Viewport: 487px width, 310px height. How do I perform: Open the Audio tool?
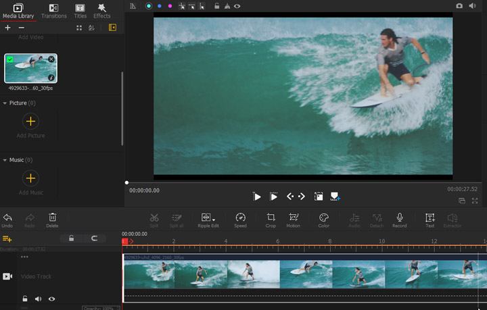click(354, 220)
